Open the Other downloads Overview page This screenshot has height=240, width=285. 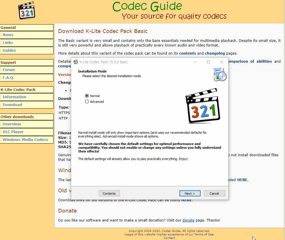coord(27,124)
